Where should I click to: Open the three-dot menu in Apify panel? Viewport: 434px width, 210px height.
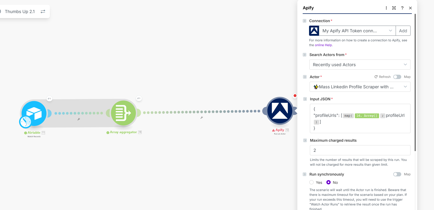coord(386,8)
